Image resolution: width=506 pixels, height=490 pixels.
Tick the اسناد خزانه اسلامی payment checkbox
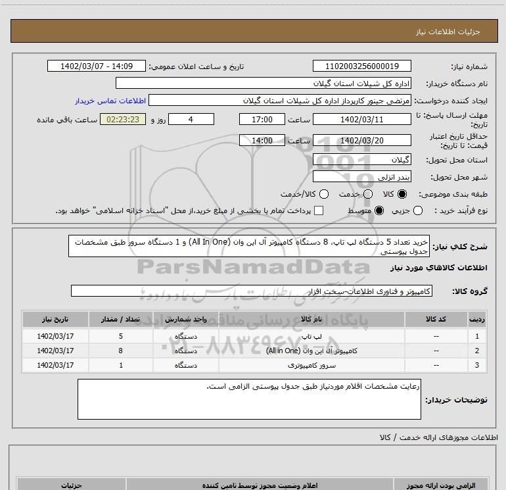(319, 210)
